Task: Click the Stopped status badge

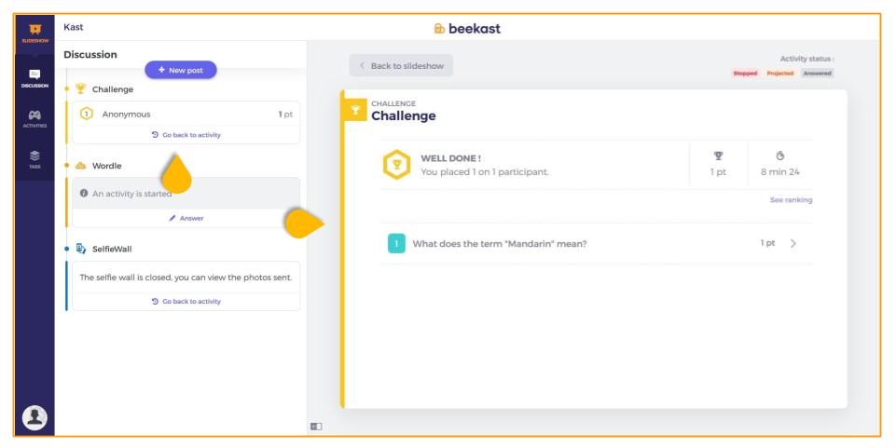Action: (745, 73)
